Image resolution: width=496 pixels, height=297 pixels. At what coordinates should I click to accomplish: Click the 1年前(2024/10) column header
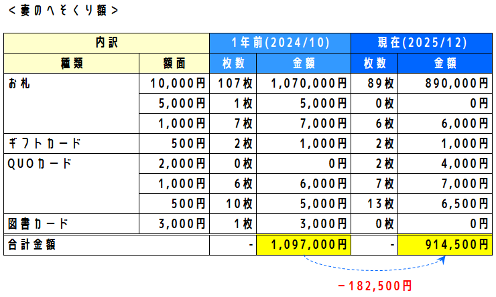click(280, 43)
